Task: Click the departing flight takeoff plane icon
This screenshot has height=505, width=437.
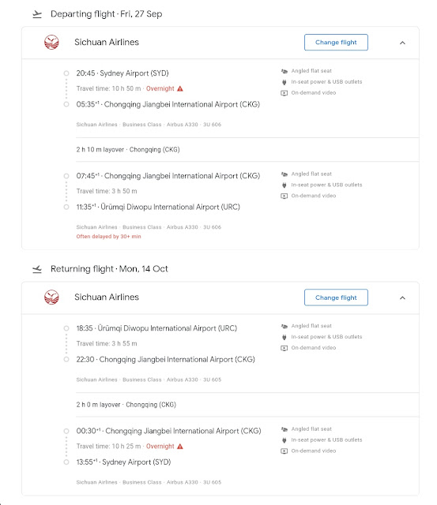Action: (x=37, y=14)
